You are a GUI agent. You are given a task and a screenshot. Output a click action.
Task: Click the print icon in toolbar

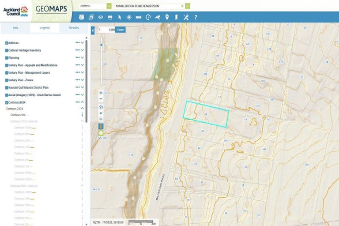click(110, 17)
